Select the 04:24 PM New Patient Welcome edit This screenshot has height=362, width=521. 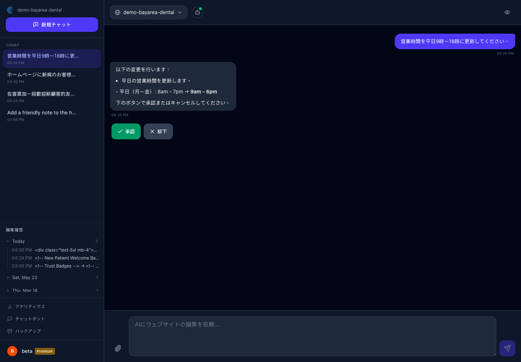pyautogui.click(x=55, y=258)
